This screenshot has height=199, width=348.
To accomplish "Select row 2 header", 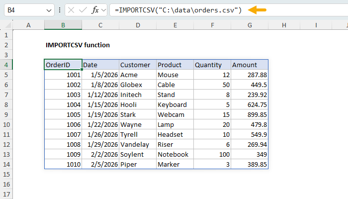I will tap(6, 45).
